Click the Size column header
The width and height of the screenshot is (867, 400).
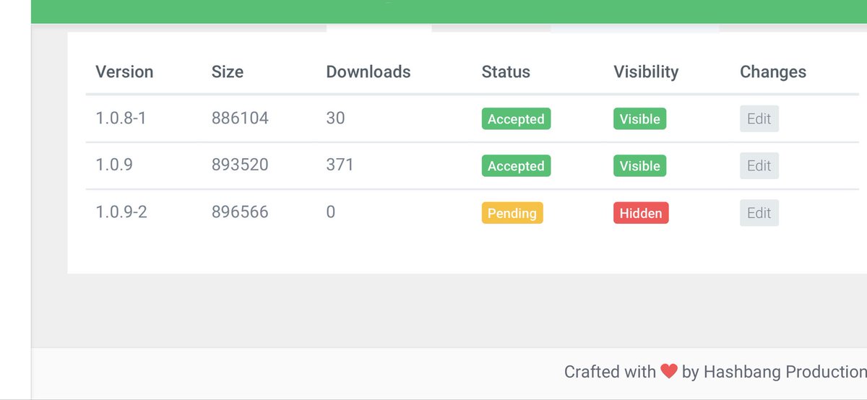228,72
